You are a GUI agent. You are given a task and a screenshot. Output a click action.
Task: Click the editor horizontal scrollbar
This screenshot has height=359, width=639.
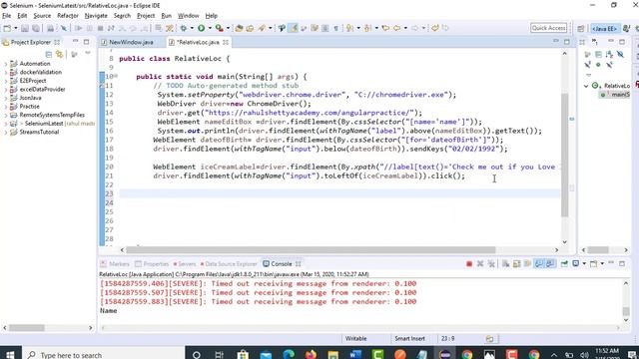pyautogui.click(x=311, y=250)
